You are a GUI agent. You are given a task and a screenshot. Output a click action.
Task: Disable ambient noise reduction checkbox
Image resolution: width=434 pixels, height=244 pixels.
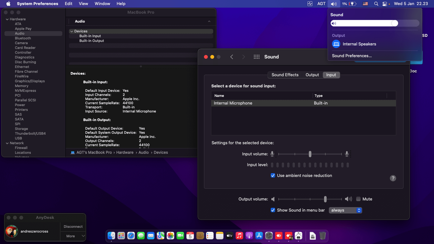click(273, 175)
